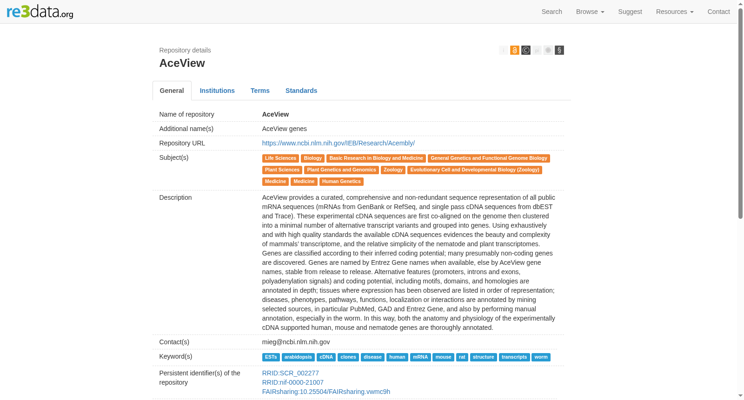This screenshot has width=744, height=400.
Task: Select the General tab
Action: click(172, 91)
